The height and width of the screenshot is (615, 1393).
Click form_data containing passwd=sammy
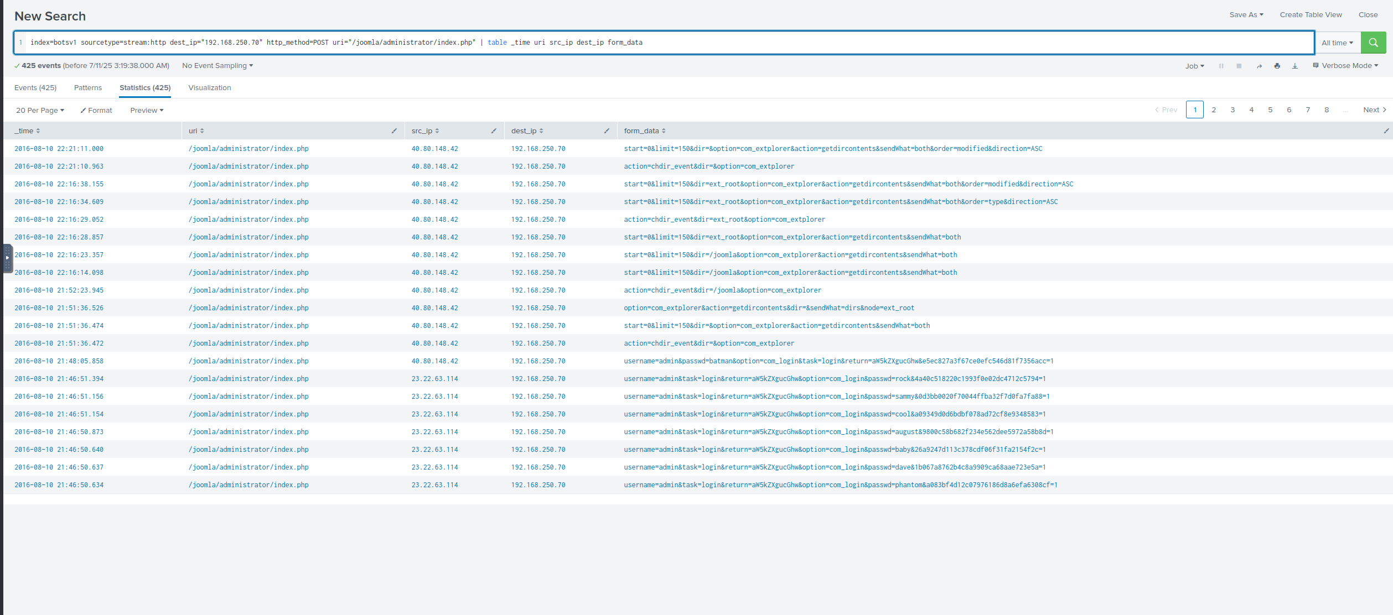click(837, 397)
